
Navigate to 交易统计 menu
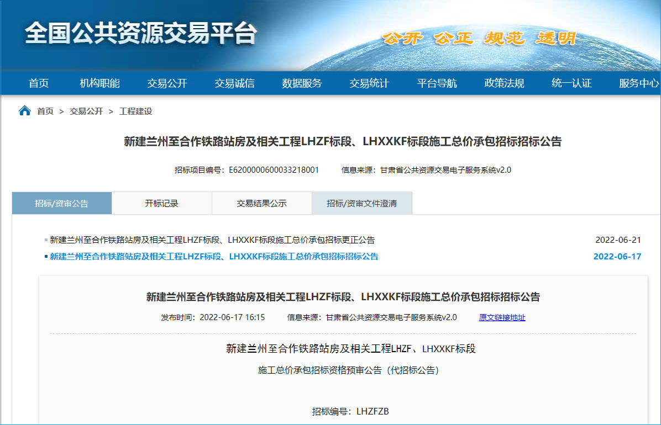[x=369, y=83]
